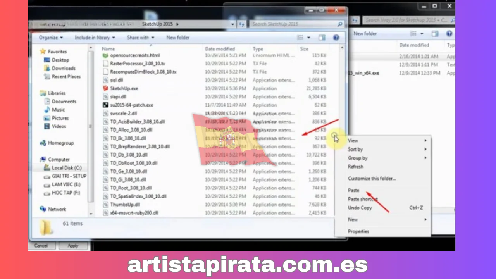Click the Pictures library icon

pos(47,118)
